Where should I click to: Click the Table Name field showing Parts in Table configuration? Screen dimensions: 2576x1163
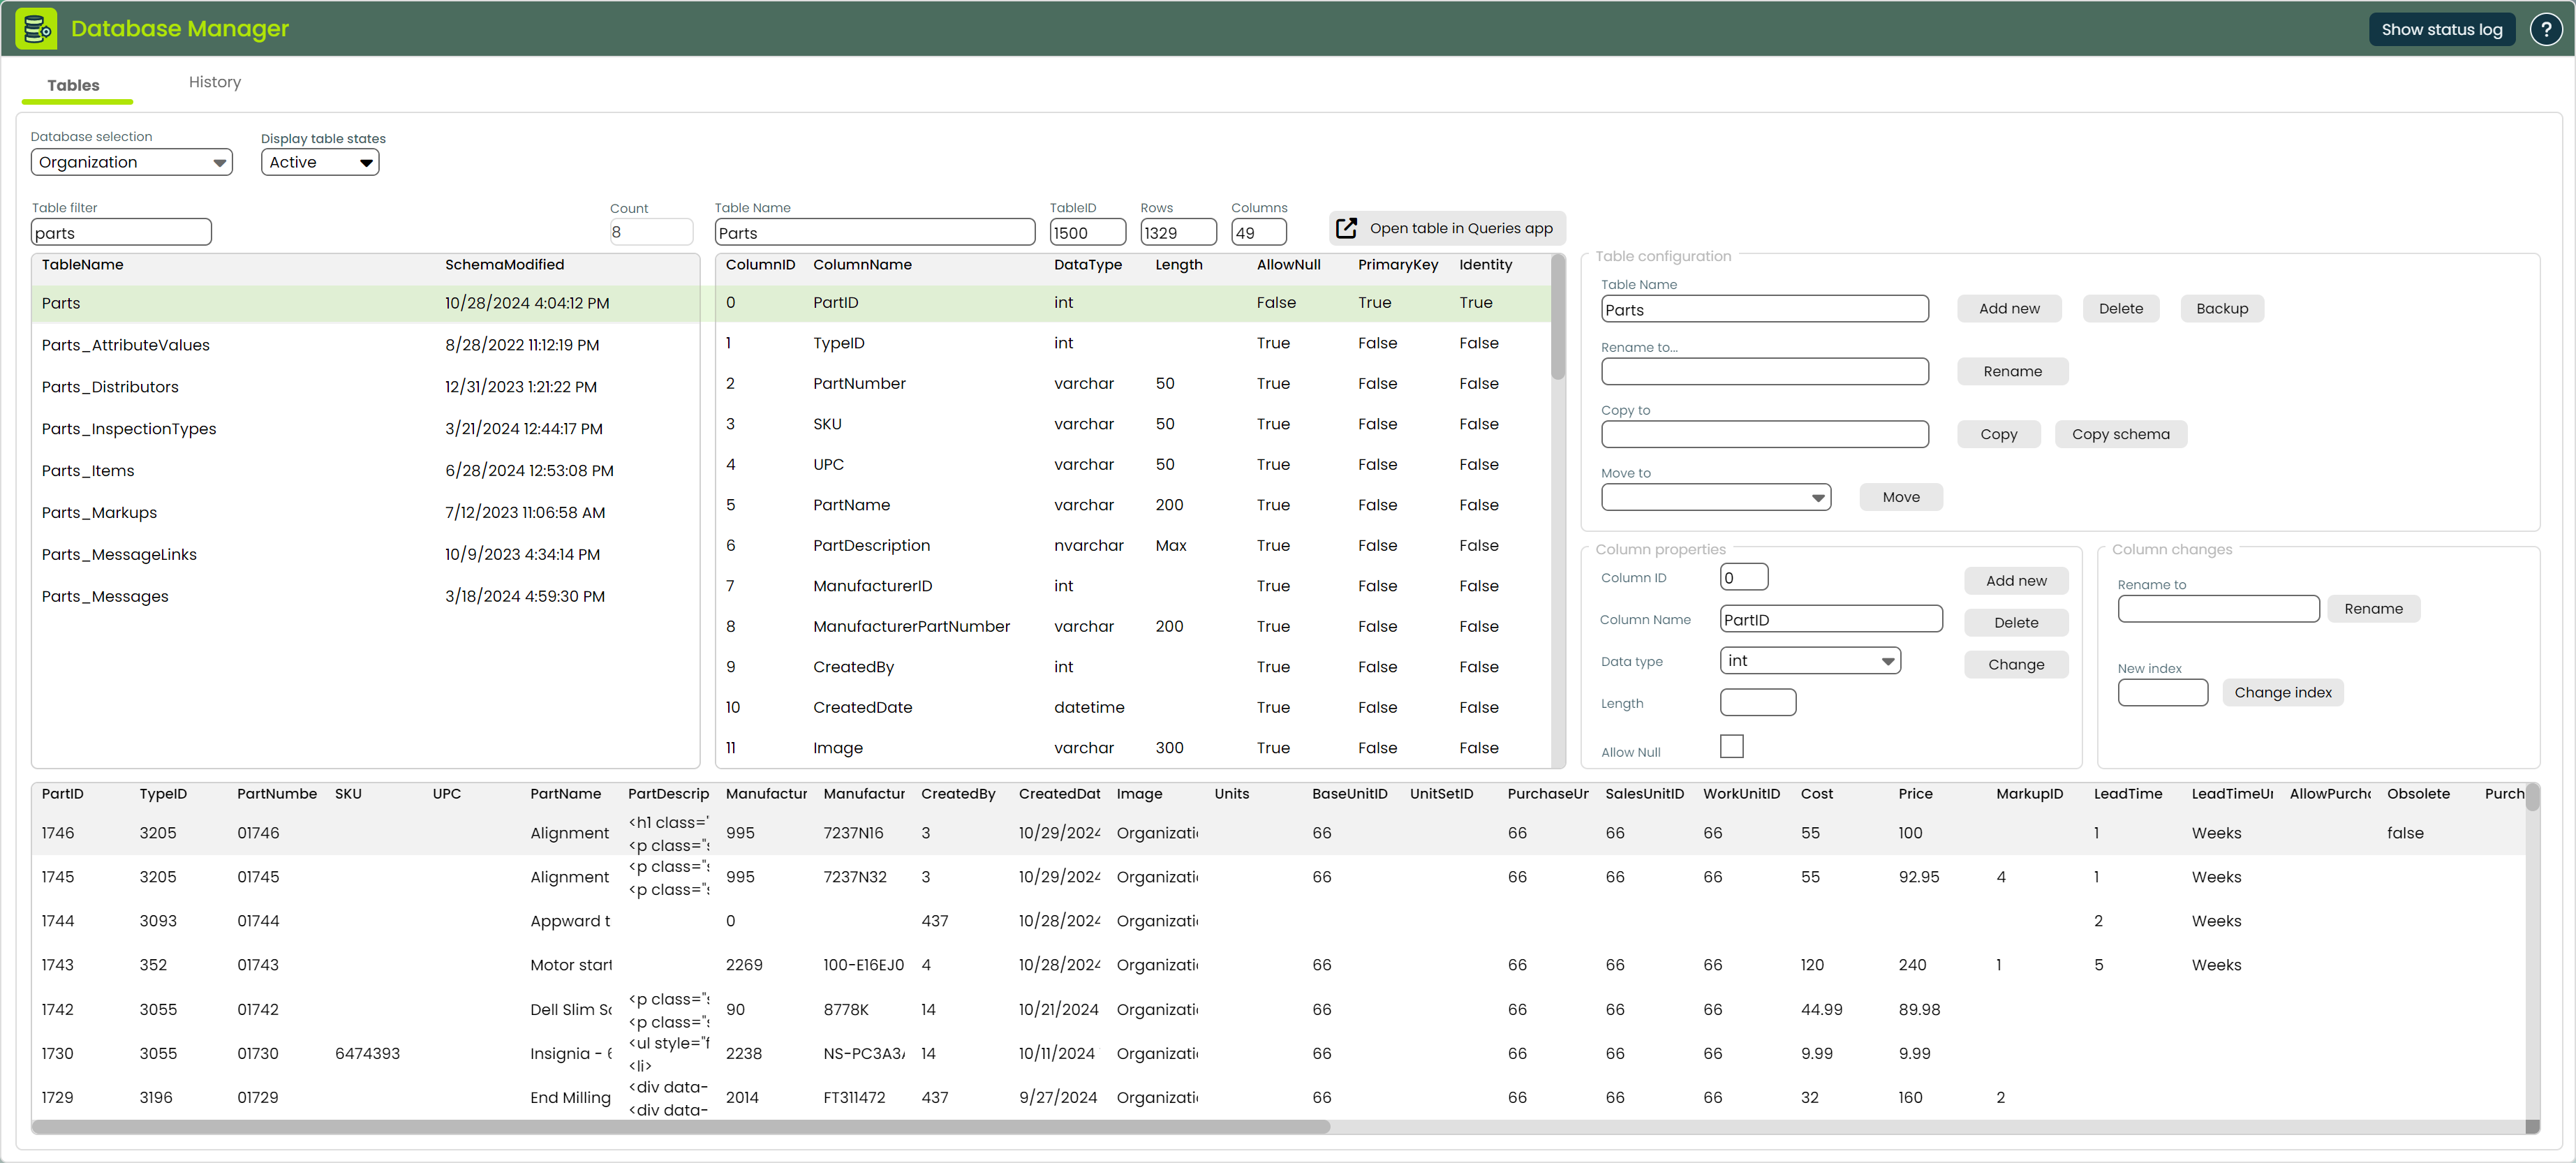1764,309
